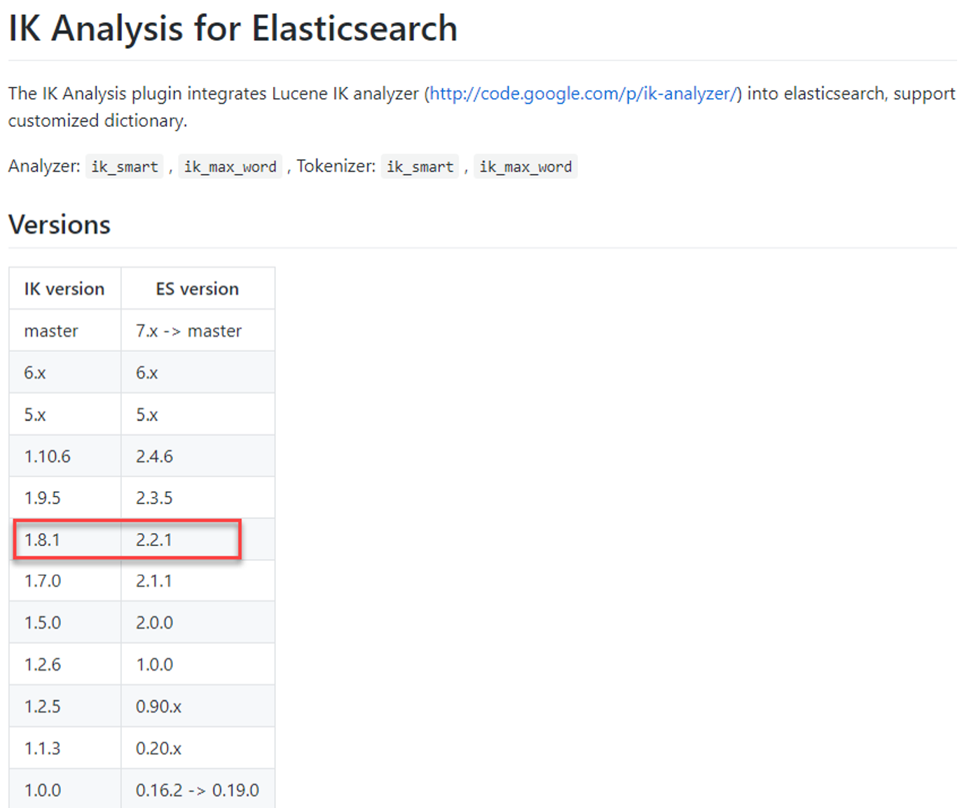Click the '0.16.2 -> 0.19.0' ES version cell

click(198, 790)
